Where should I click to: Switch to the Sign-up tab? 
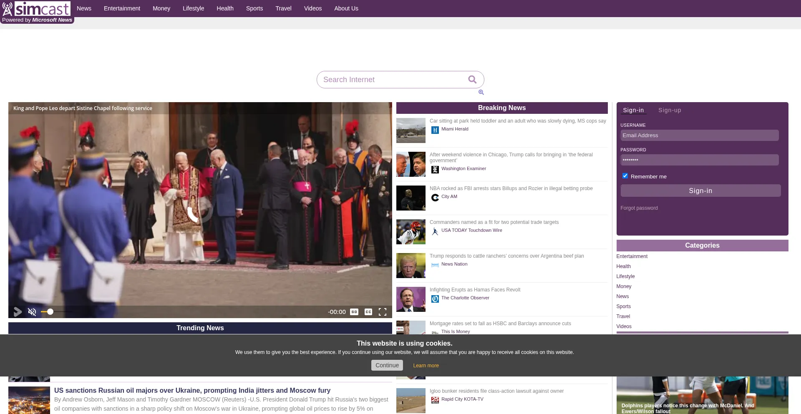(669, 110)
